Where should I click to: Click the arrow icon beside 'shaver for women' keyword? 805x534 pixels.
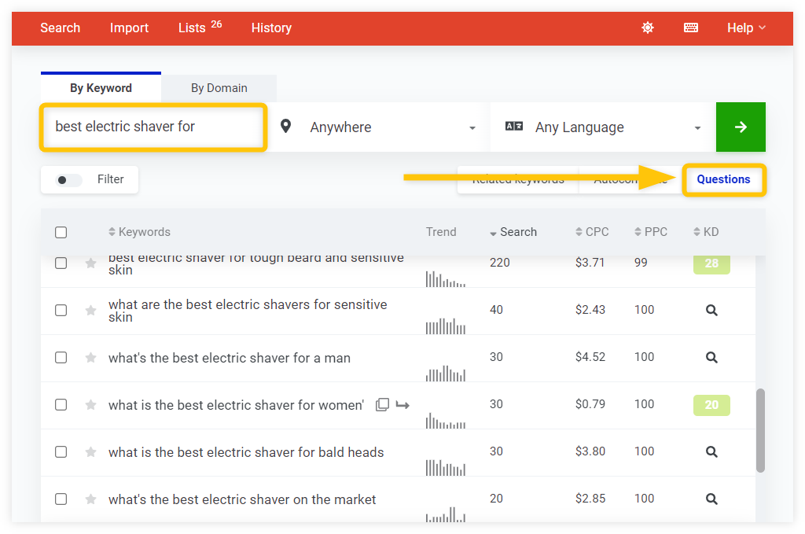(x=402, y=405)
